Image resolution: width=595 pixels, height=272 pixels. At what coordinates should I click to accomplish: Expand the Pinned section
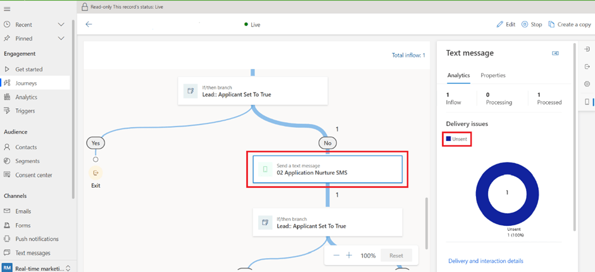pyautogui.click(x=61, y=39)
